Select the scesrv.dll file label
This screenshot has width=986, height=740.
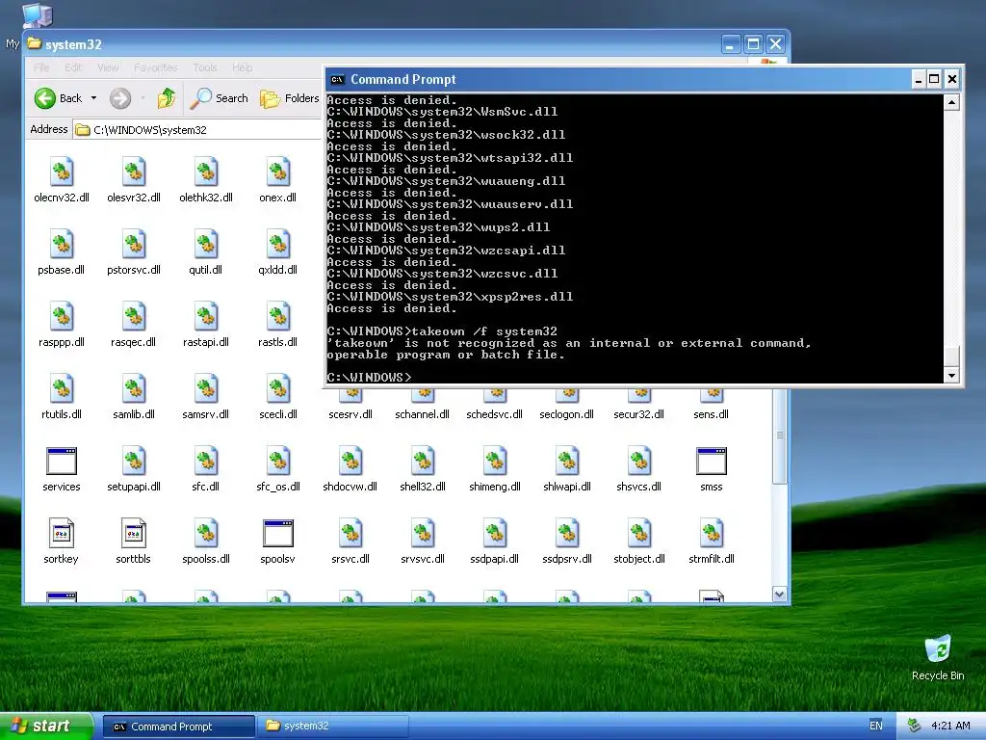(x=350, y=414)
